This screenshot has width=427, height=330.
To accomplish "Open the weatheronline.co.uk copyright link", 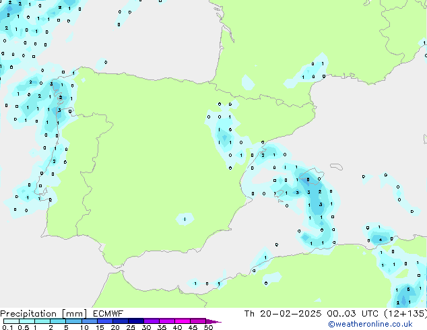I will 370,324.
